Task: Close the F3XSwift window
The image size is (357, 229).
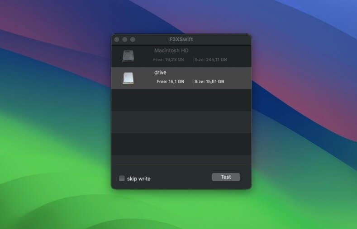Action: pyautogui.click(x=117, y=40)
